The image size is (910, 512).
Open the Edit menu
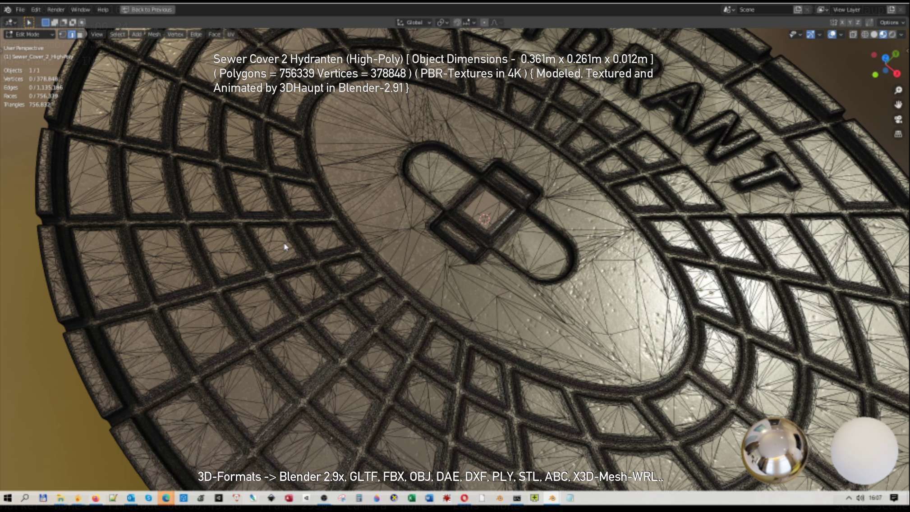[x=36, y=9]
